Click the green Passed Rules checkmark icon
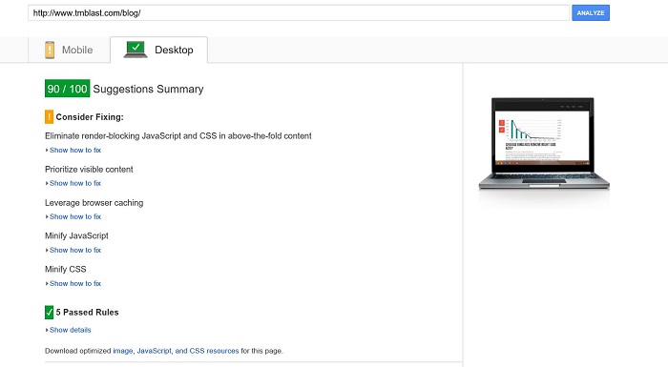Screen dimensions: 668x367 [x=49, y=312]
